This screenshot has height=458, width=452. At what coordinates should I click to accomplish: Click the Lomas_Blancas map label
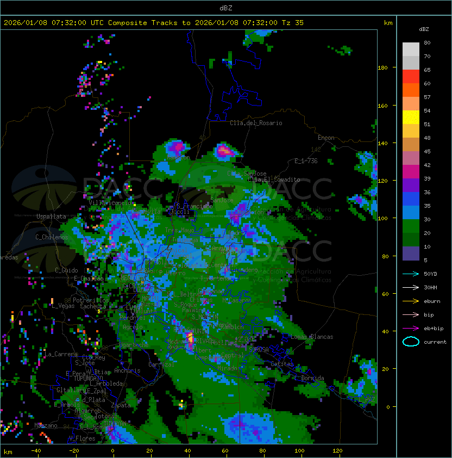click(x=312, y=337)
